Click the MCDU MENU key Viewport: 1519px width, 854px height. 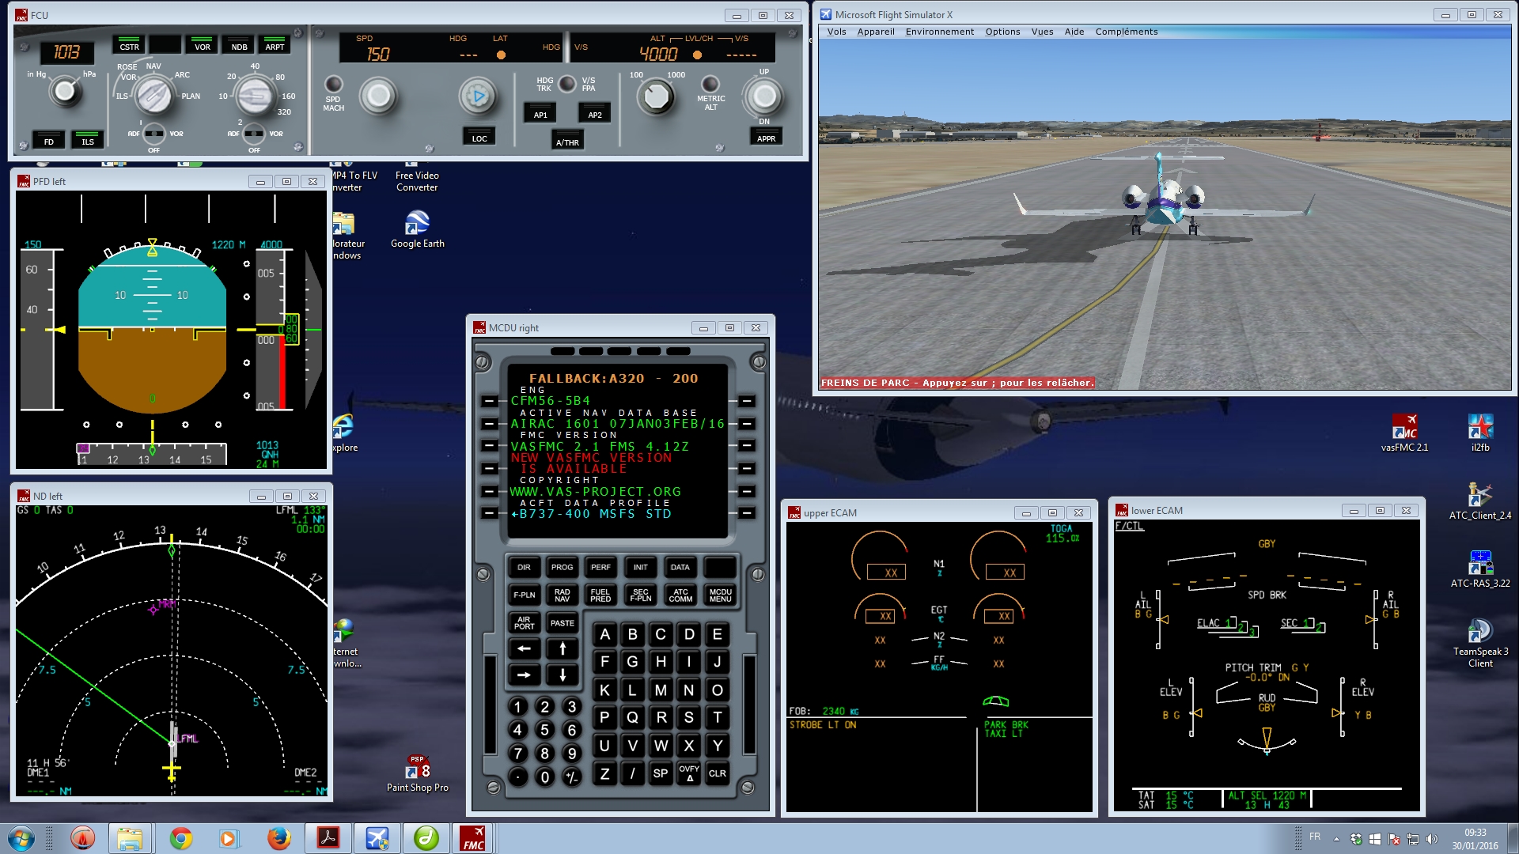click(x=720, y=595)
